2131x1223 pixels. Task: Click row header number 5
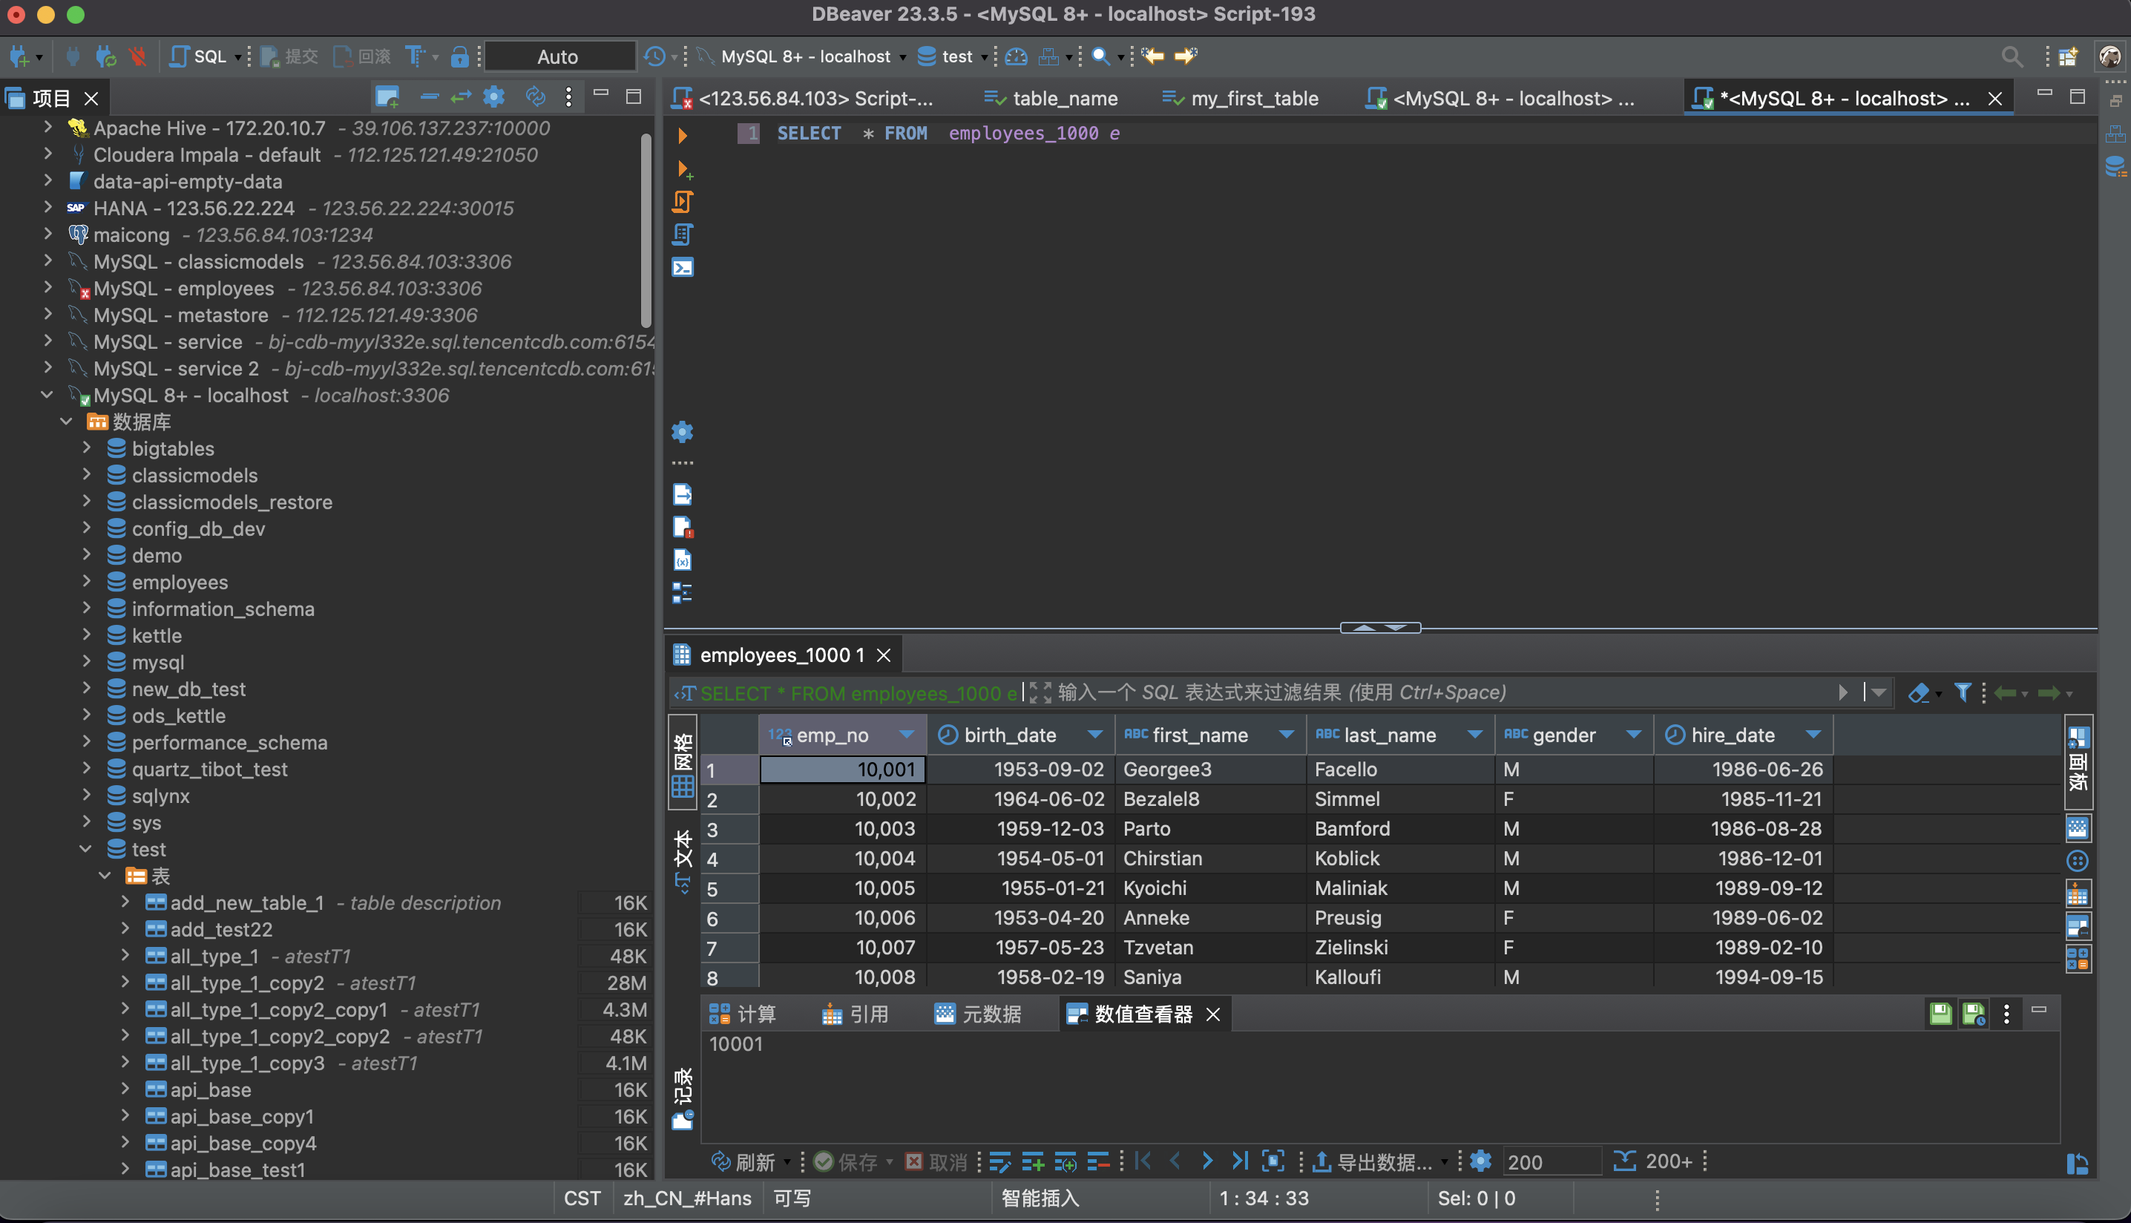[x=729, y=888]
